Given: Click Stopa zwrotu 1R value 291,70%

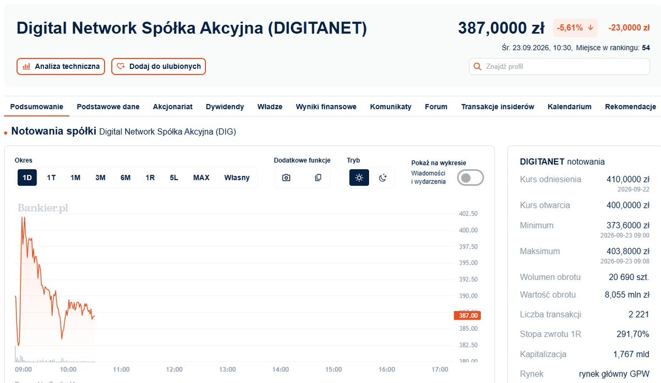Looking at the screenshot, I should click(x=633, y=334).
